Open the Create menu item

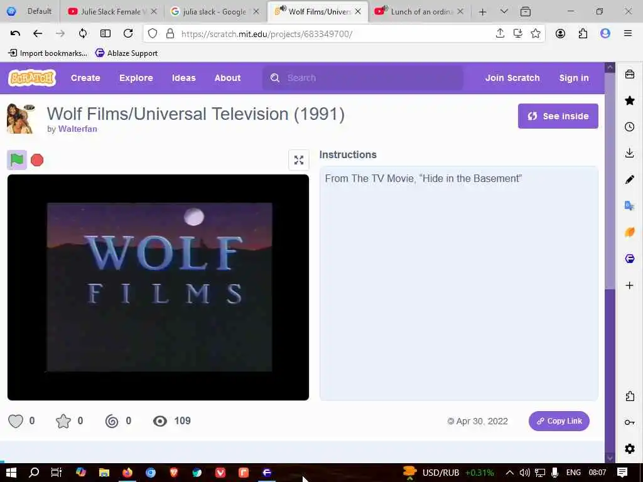[85, 78]
